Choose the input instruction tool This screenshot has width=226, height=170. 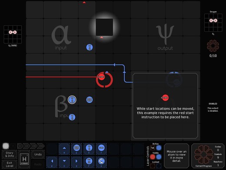tap(89, 149)
